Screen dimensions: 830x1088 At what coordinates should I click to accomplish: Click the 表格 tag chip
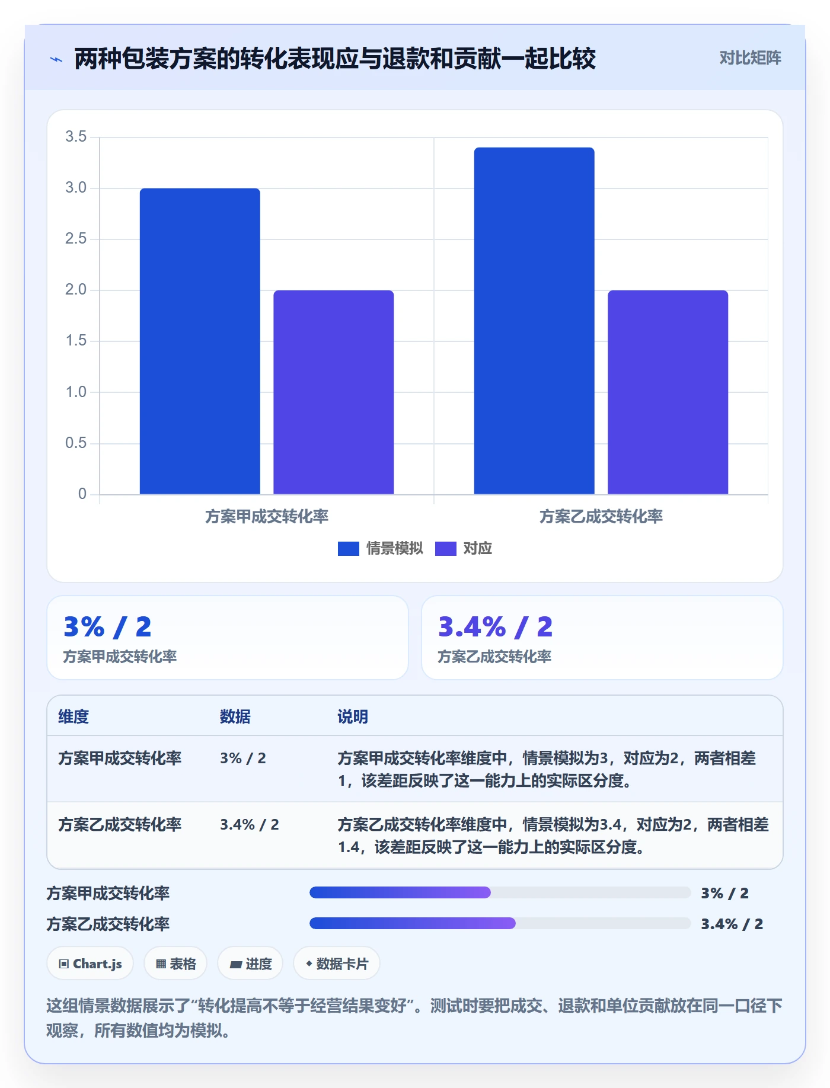[x=175, y=964]
